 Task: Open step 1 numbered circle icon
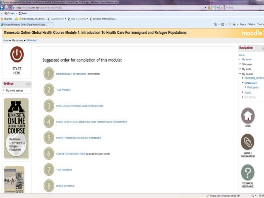[49, 74]
